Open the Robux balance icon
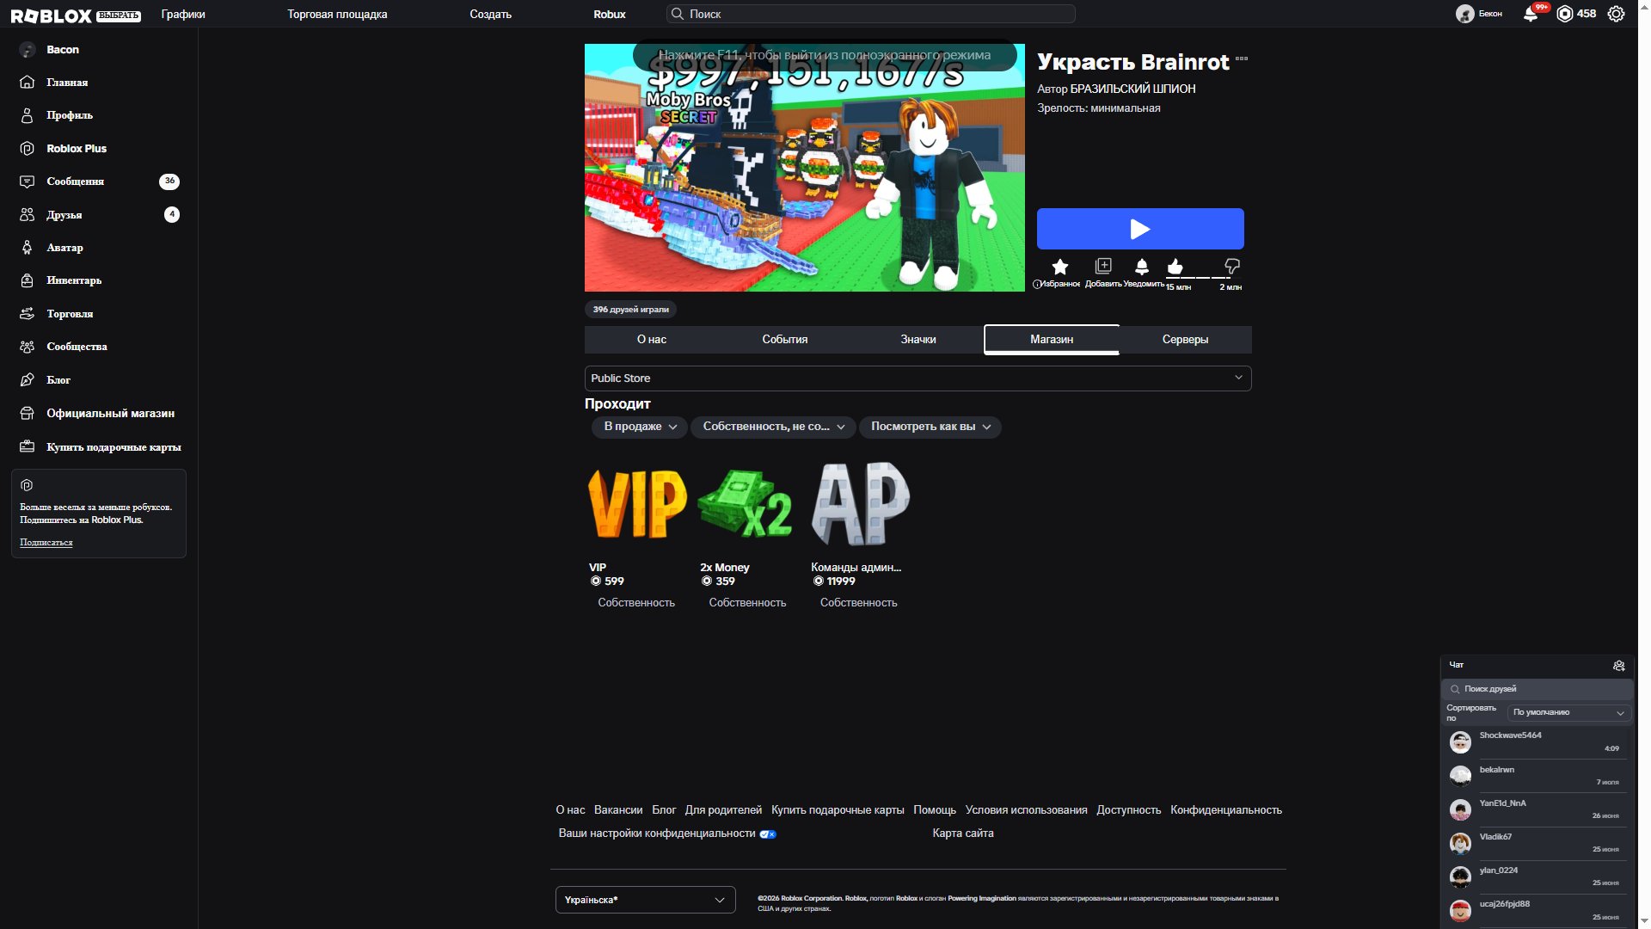Viewport: 1651px width, 929px height. coord(1565,14)
